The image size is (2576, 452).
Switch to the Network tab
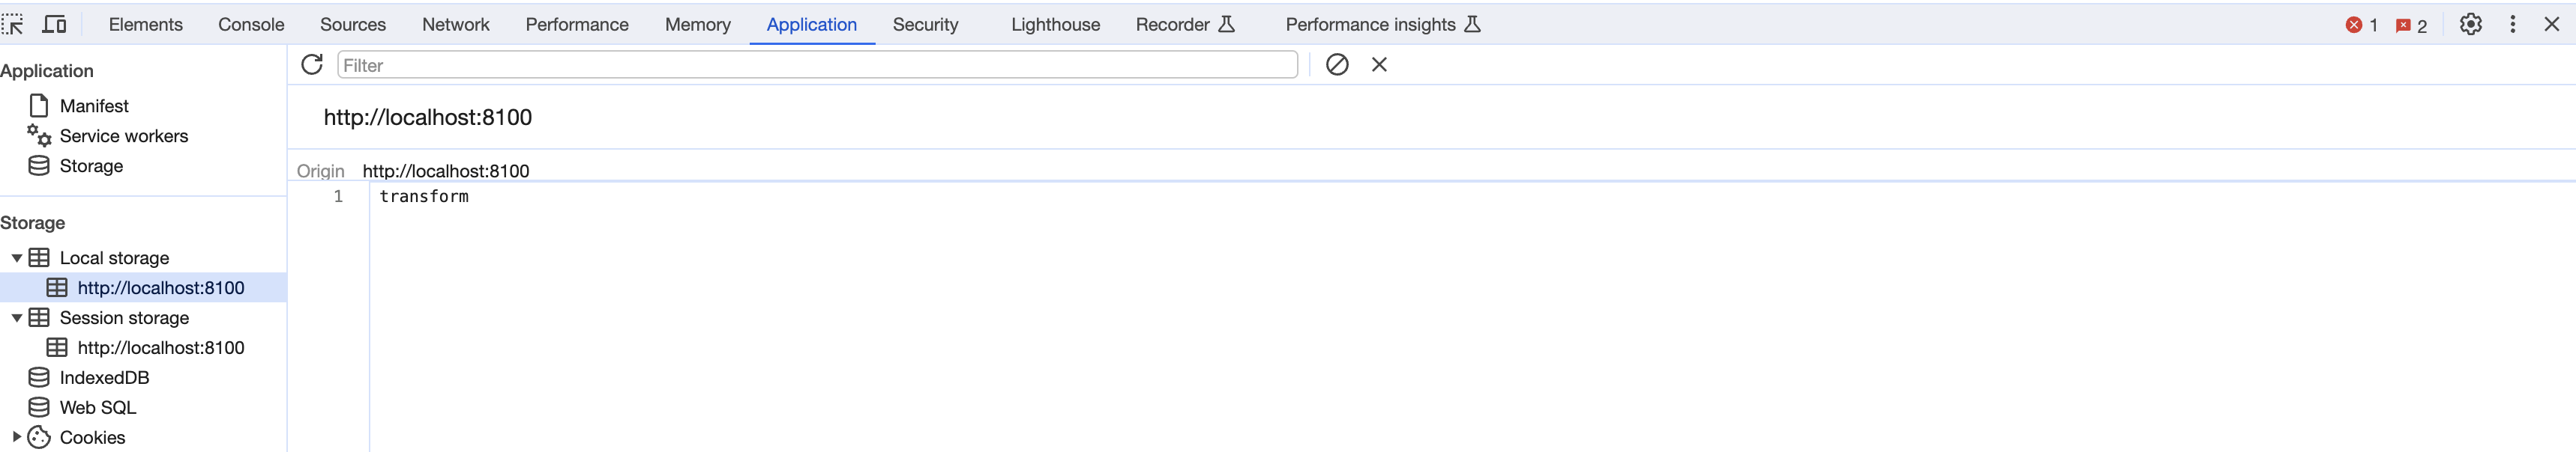pos(455,24)
